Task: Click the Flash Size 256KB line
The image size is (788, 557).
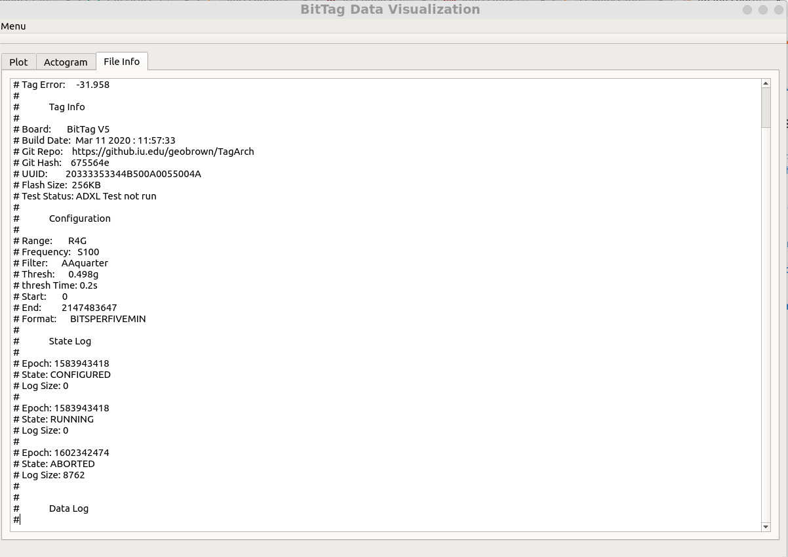Action: (57, 185)
